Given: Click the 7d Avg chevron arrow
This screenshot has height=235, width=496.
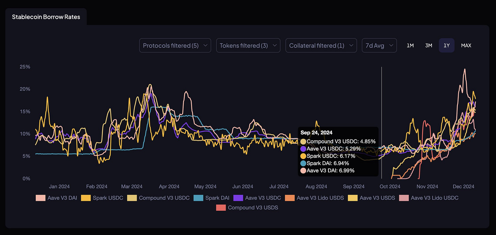Looking at the screenshot, I should coord(391,45).
